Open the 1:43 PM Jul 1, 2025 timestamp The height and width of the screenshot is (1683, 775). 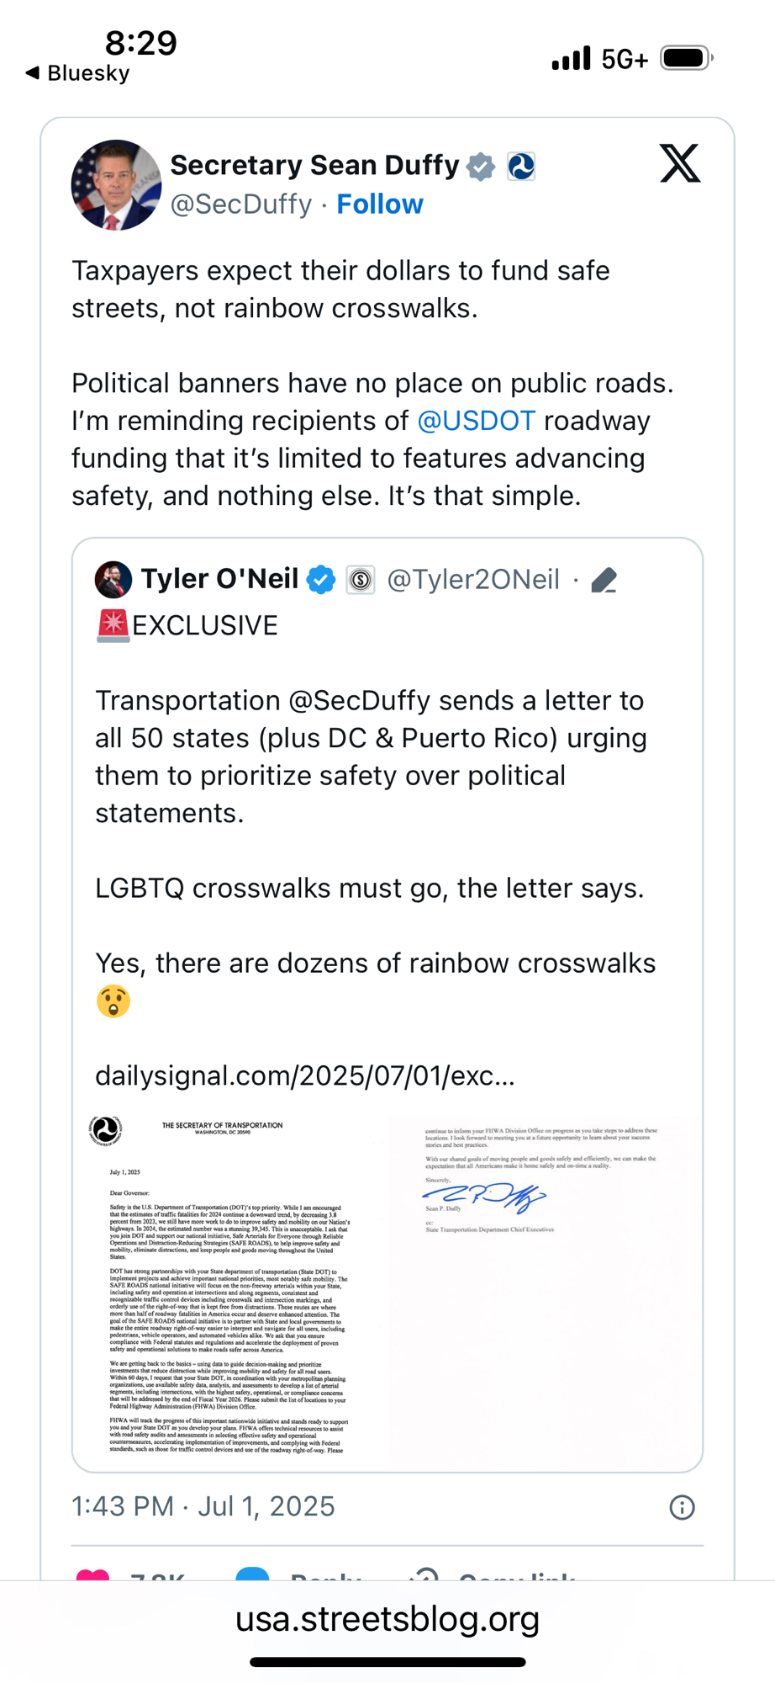click(x=203, y=1506)
